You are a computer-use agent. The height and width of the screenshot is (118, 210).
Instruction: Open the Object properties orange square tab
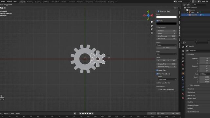(x=183, y=73)
